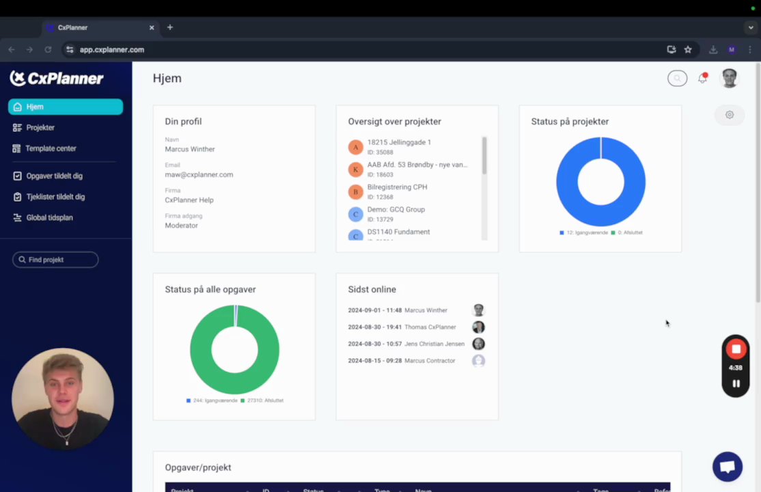Click email maw@cxplanner.com
This screenshot has width=761, height=492.
(x=199, y=175)
